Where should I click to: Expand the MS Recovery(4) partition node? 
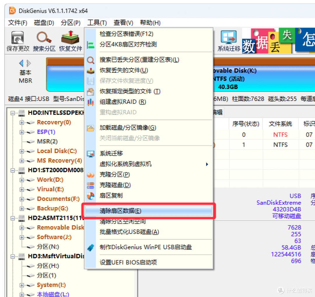[x=22, y=161]
